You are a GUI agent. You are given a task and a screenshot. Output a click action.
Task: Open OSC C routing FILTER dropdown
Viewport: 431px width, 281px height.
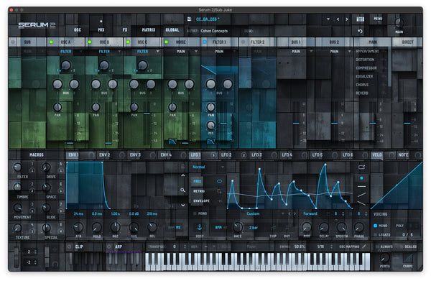(x=143, y=52)
